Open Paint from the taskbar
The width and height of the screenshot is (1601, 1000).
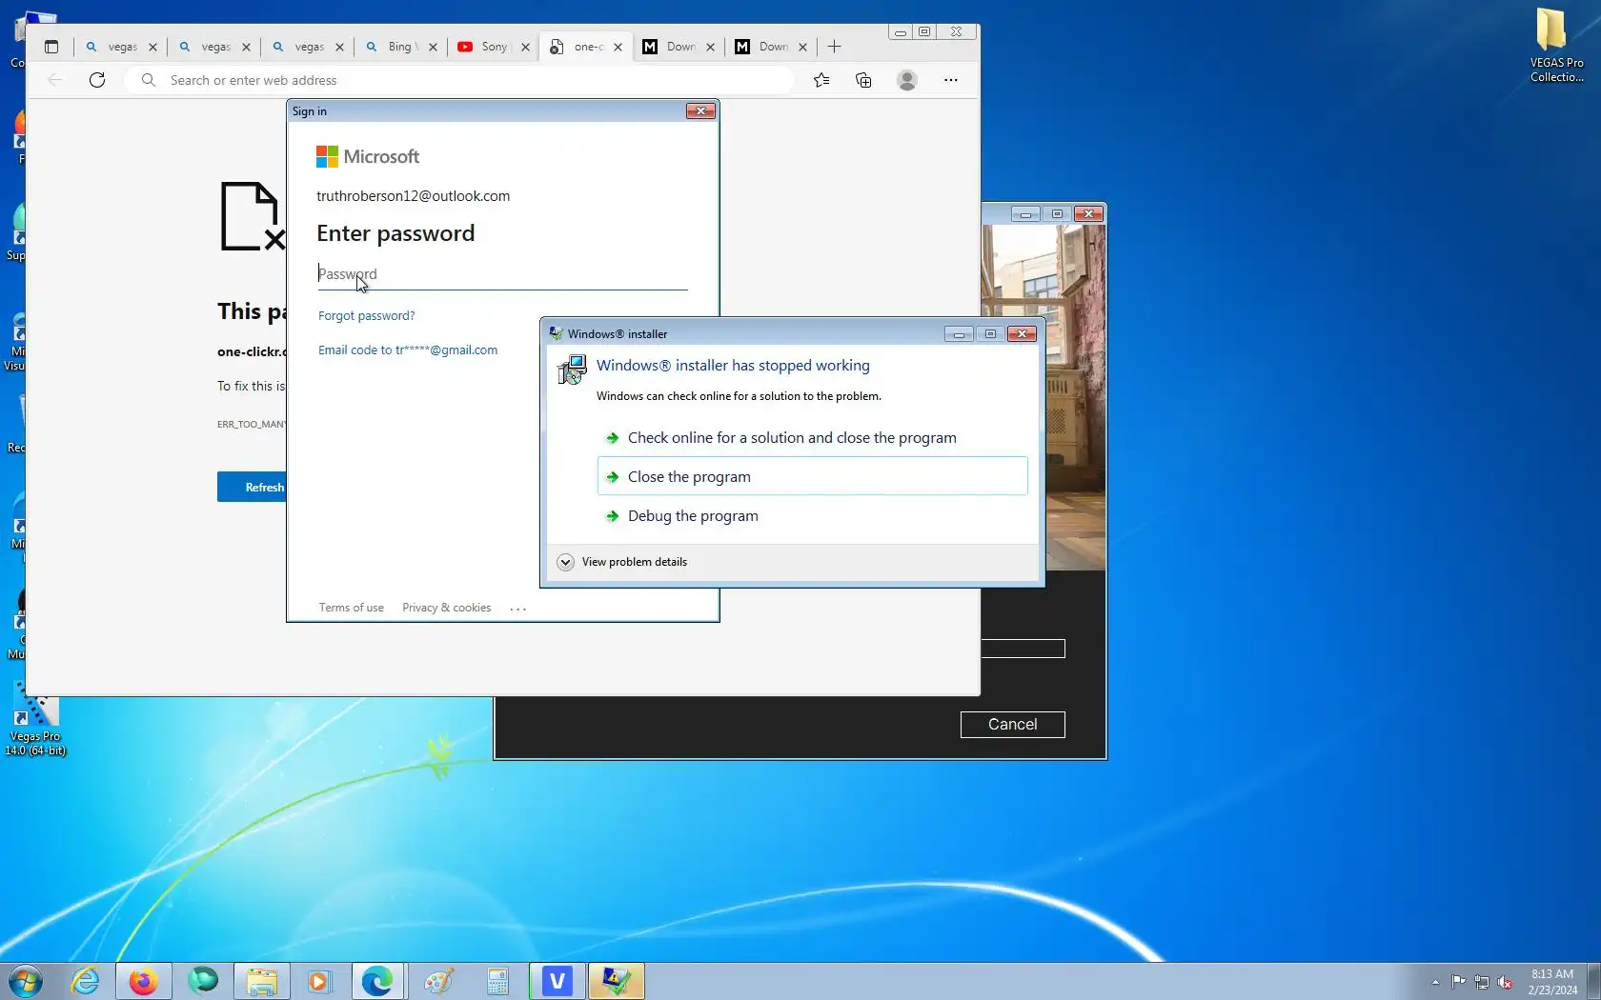438,981
